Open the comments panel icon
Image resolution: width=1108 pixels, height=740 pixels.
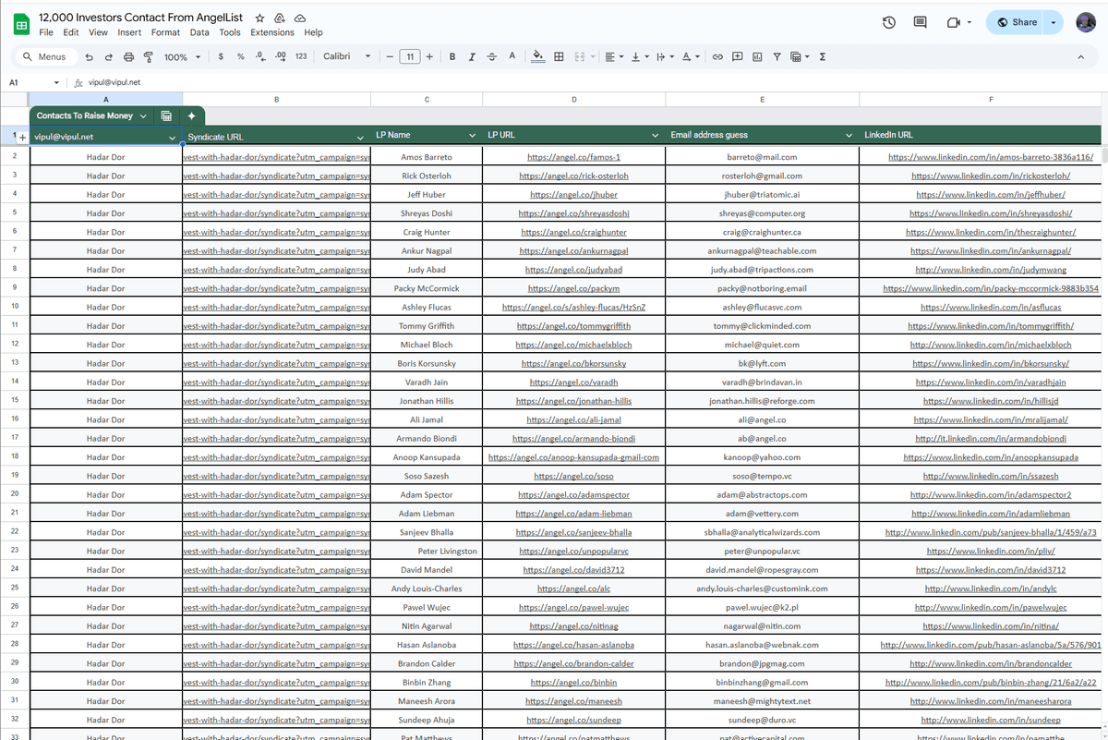pos(920,22)
